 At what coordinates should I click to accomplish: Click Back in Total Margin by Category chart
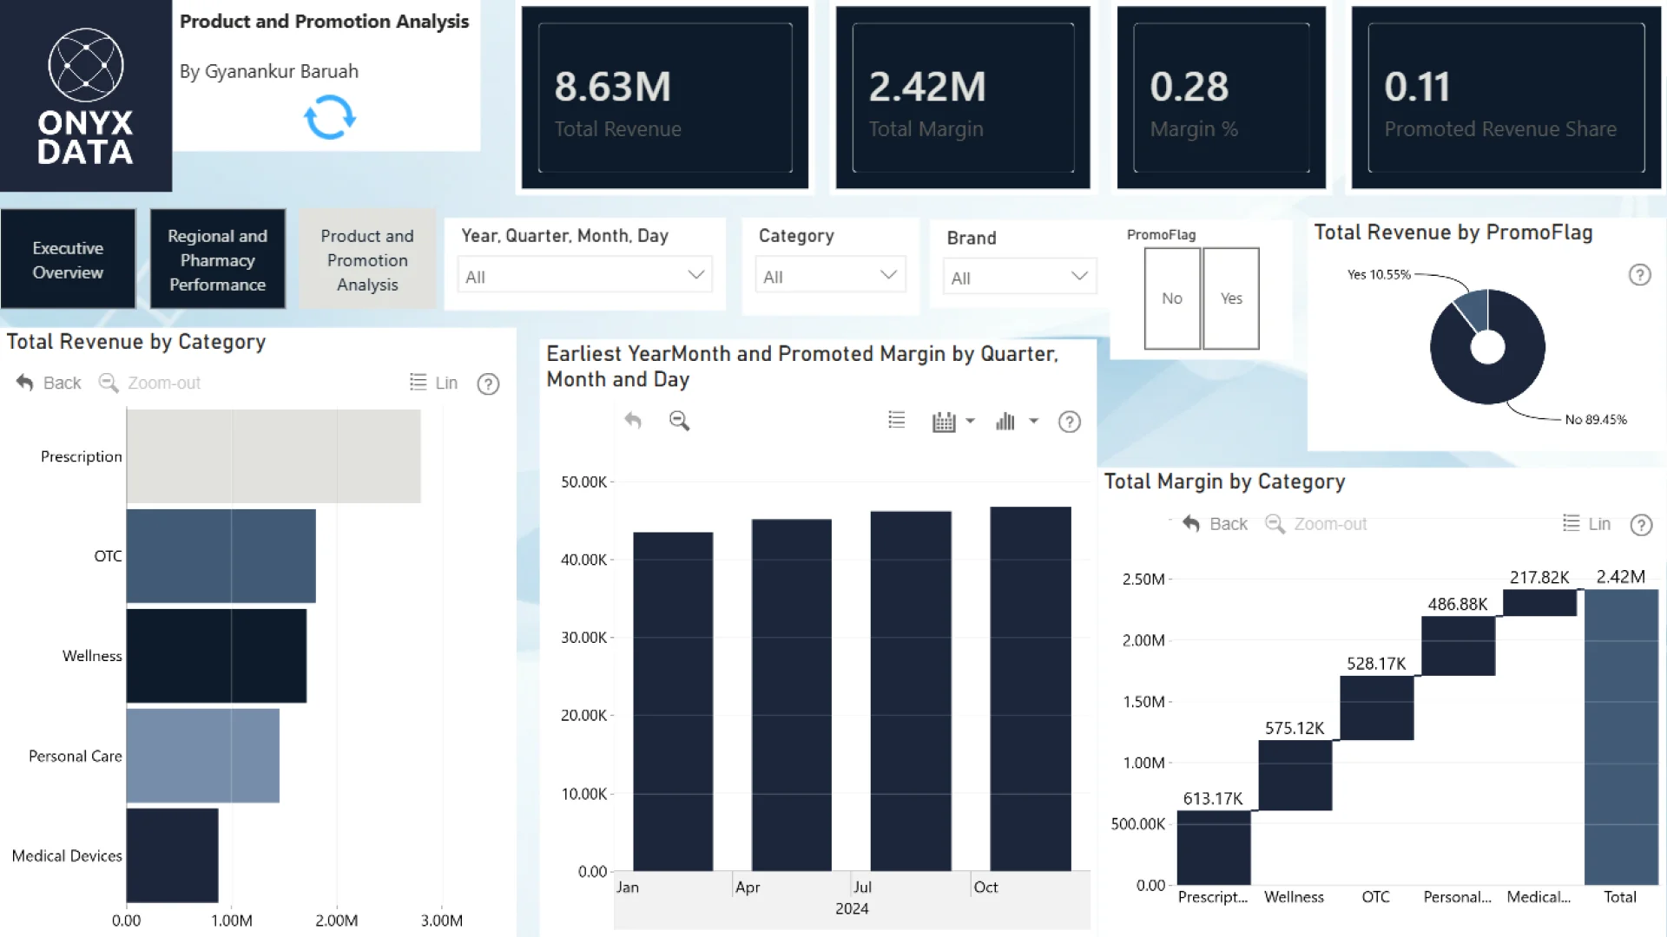pyautogui.click(x=1215, y=524)
